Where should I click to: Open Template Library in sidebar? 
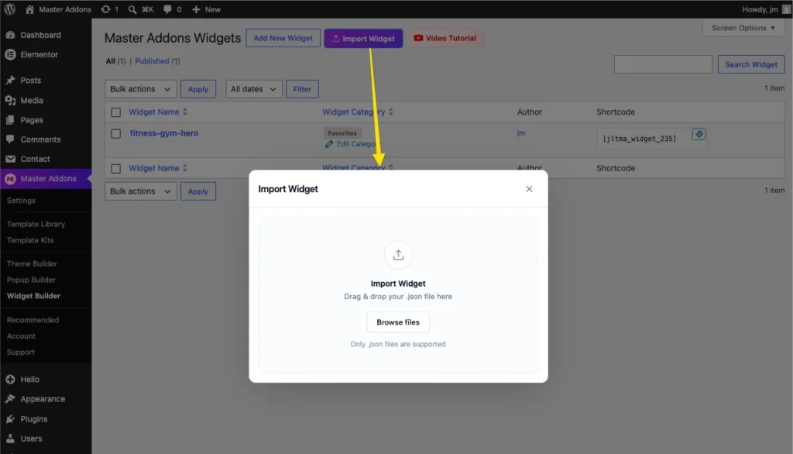coord(36,224)
